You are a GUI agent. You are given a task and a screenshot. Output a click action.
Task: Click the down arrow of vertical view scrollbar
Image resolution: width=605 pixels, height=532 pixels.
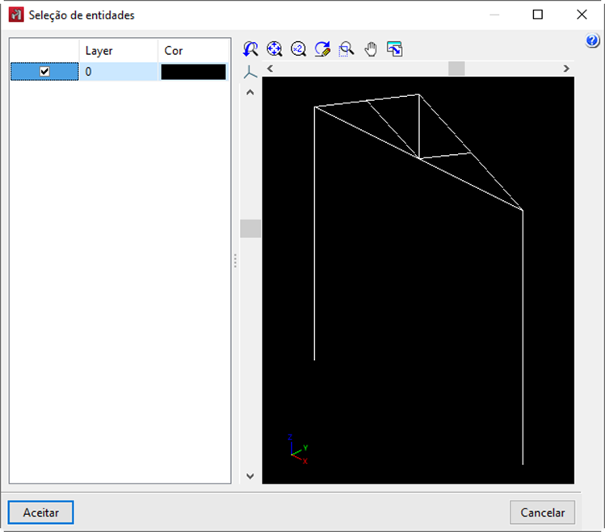[x=250, y=476]
